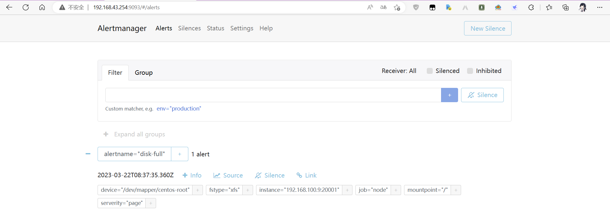The height and width of the screenshot is (221, 610).
Task: Click the custom matcher filter input
Action: coord(273,95)
